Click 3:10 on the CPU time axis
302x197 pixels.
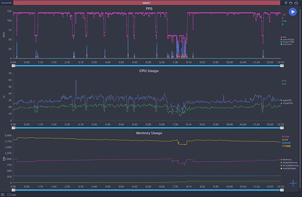pyautogui.click(x=81, y=124)
